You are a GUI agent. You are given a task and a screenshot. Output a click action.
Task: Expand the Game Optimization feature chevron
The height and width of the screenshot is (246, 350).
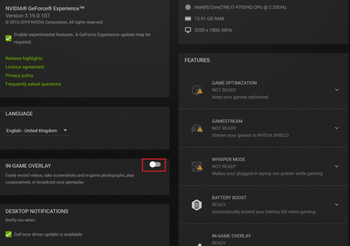pos(336,90)
